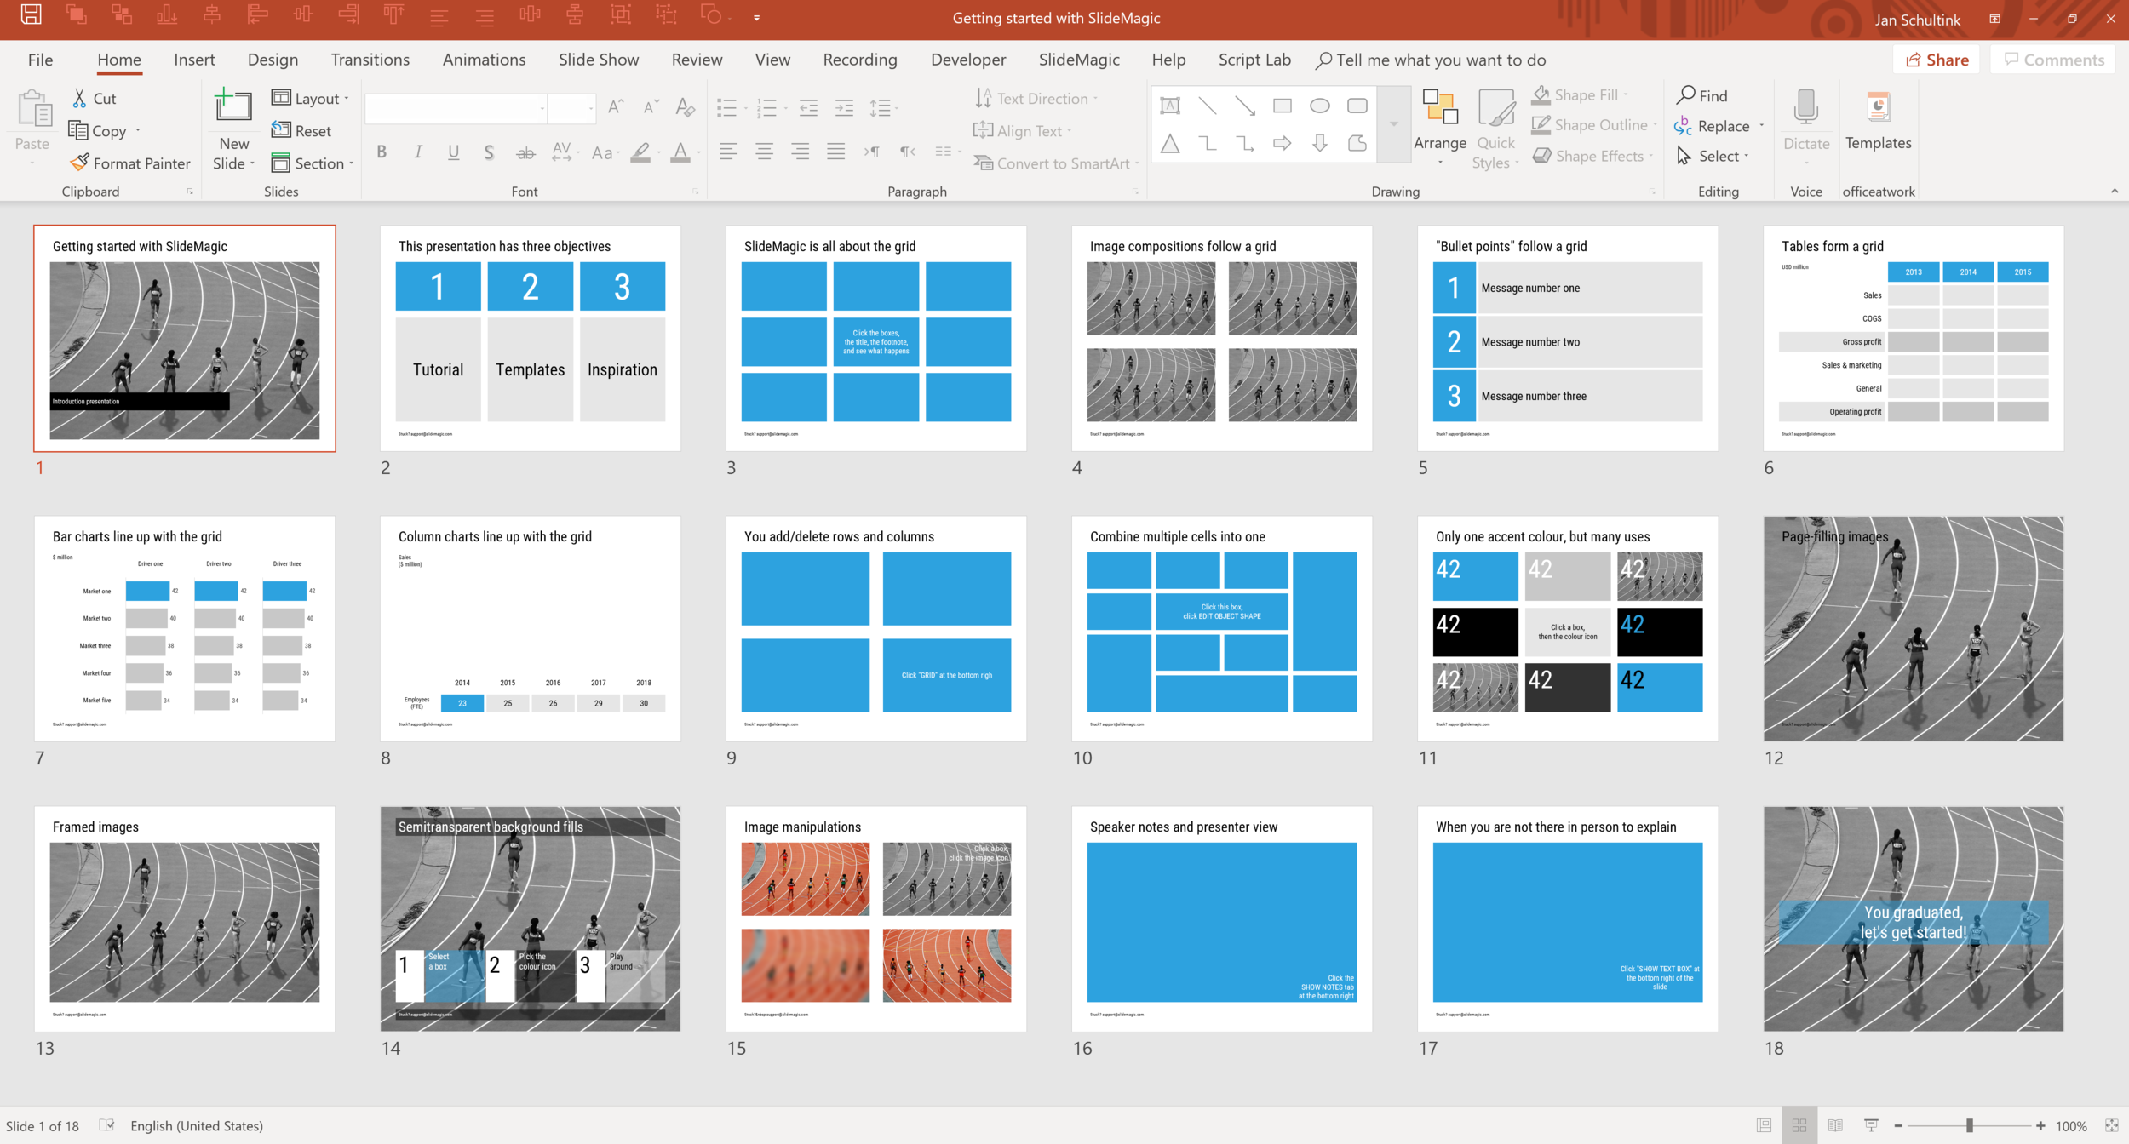2129x1144 pixels.
Task: Select the Format Painter tool
Action: point(129,163)
